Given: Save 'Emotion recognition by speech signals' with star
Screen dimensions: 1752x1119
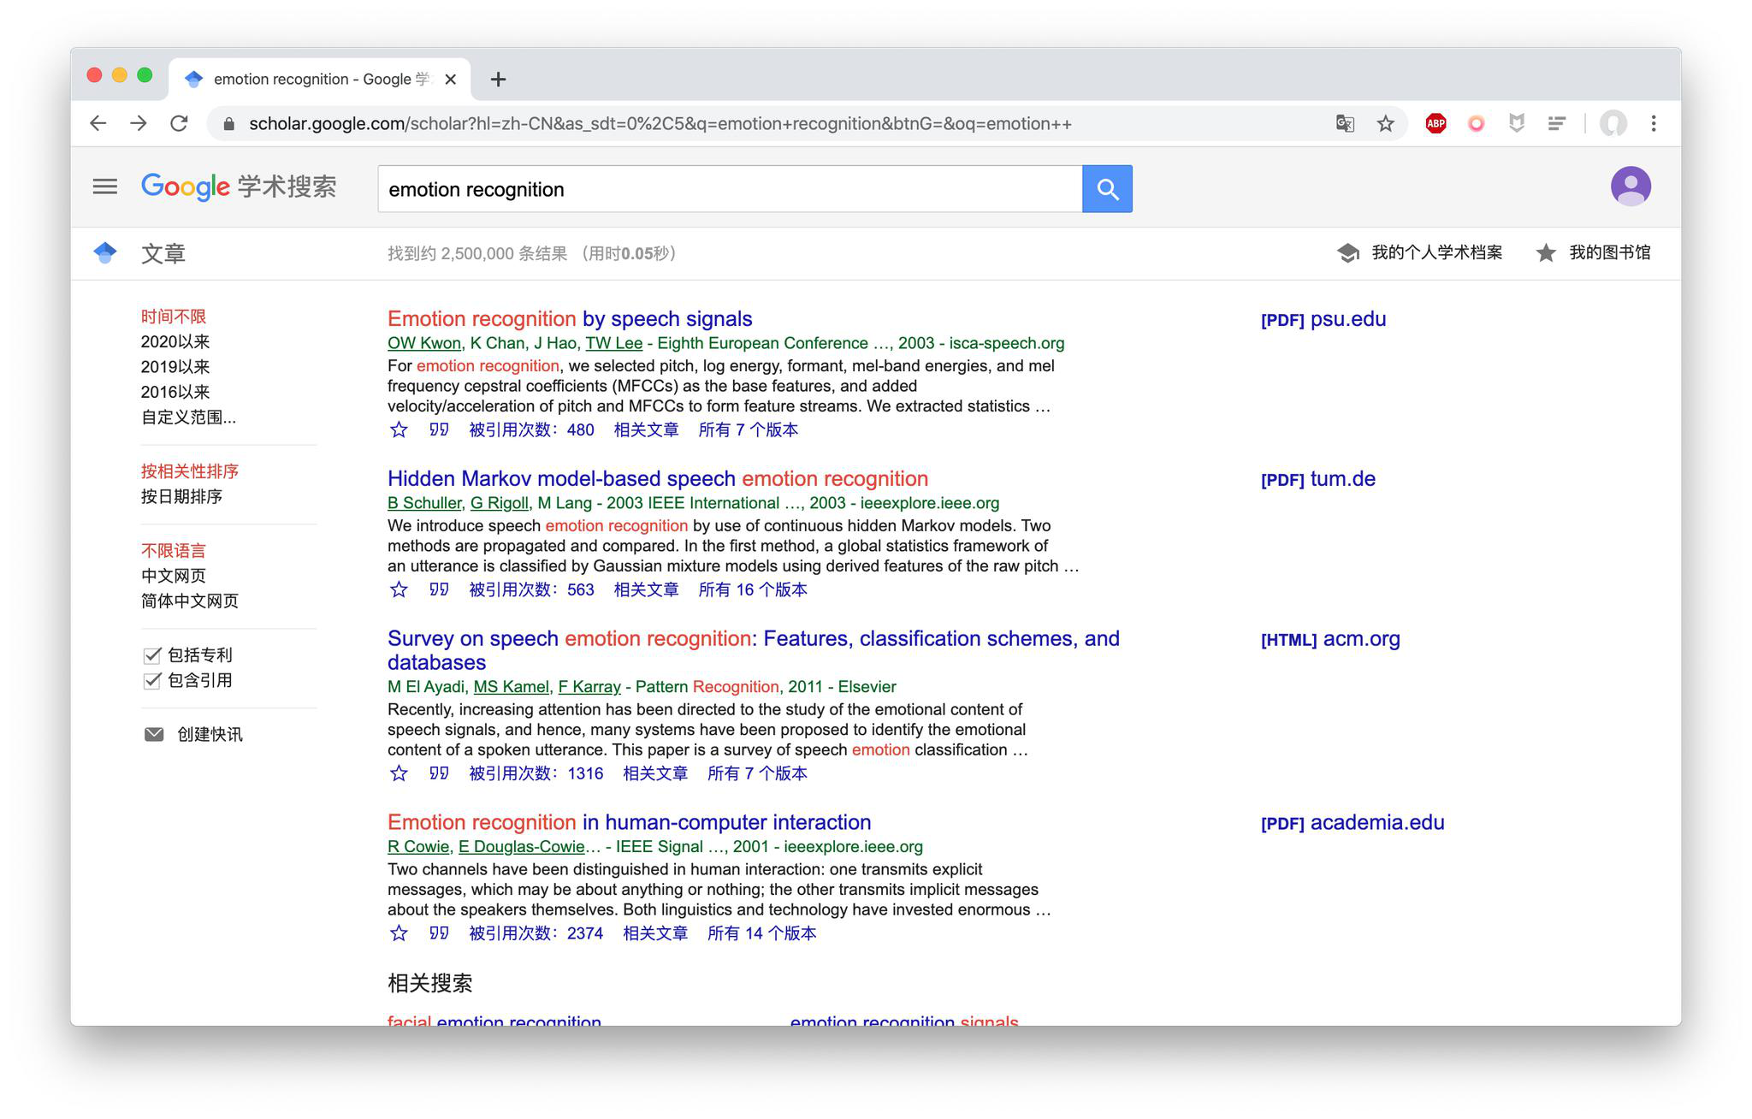Looking at the screenshot, I should point(399,429).
